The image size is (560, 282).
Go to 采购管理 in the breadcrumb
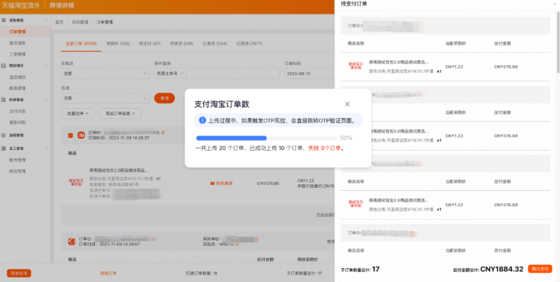point(80,22)
